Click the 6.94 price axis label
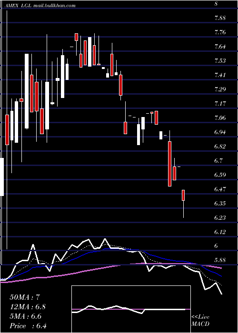The height and width of the screenshot is (333, 238). tap(220, 132)
